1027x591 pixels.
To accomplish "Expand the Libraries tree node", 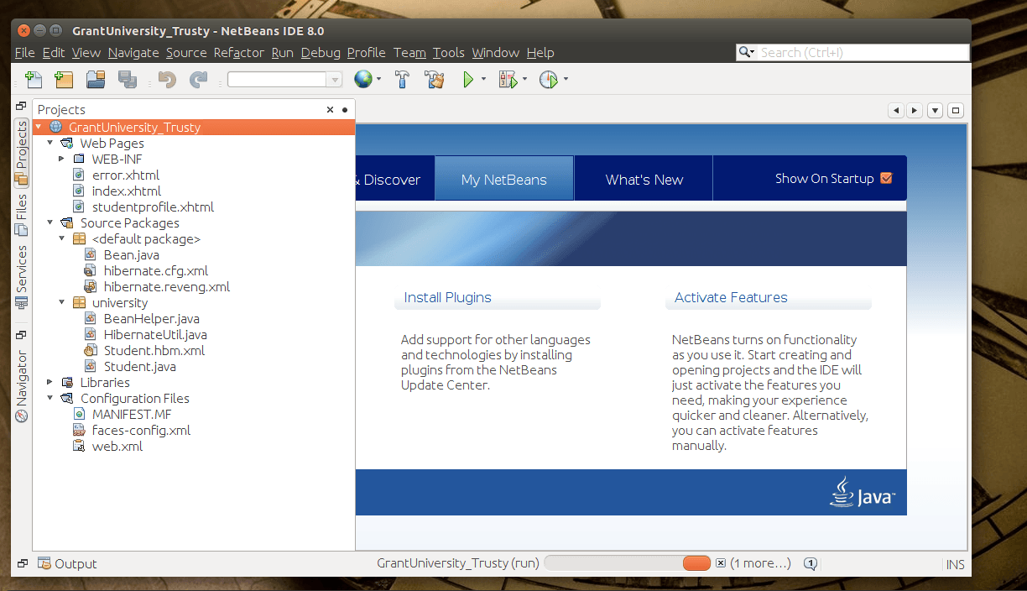I will pyautogui.click(x=49, y=382).
